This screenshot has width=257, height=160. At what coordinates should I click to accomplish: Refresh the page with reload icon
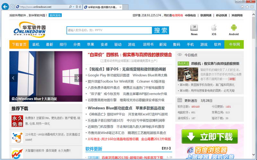[x=80, y=7]
